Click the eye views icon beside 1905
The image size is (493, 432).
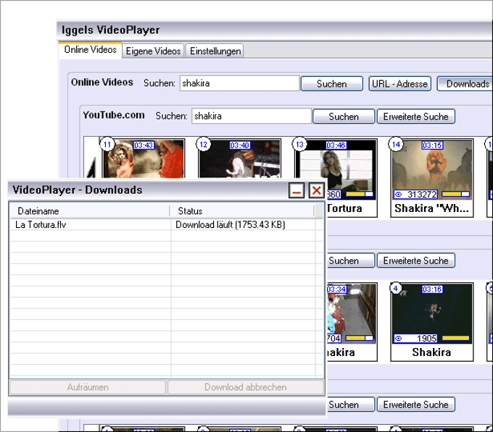(398, 339)
